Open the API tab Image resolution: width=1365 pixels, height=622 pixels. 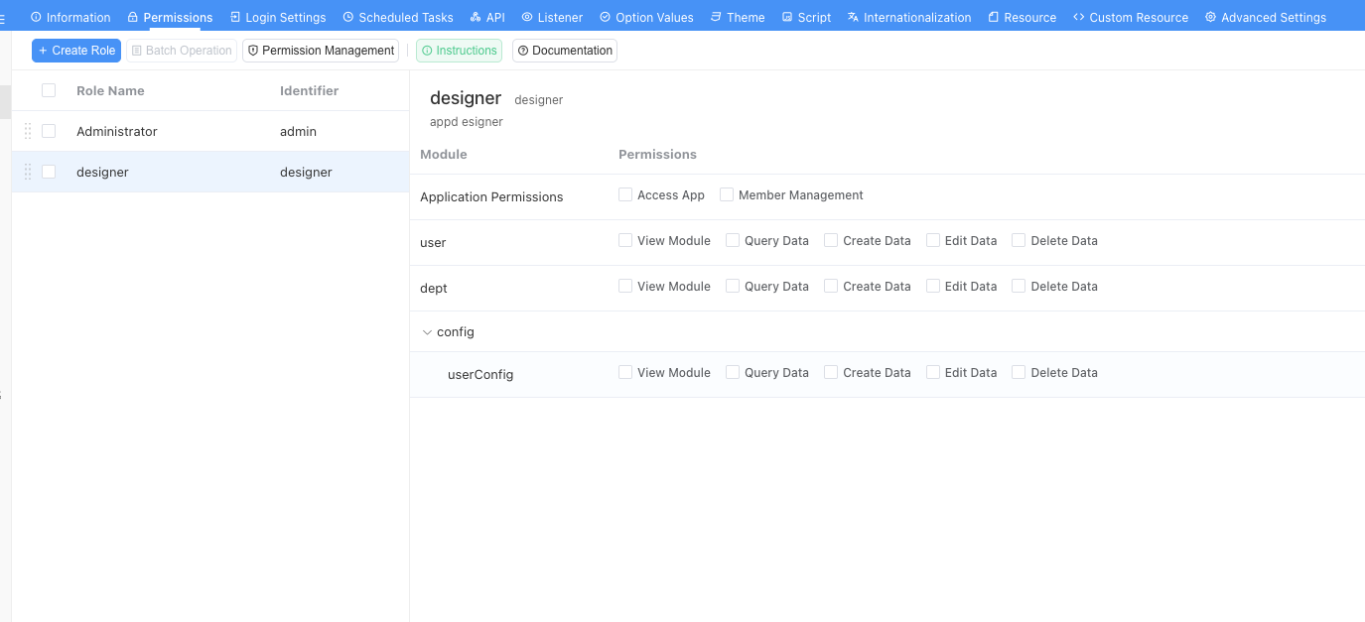(x=487, y=17)
